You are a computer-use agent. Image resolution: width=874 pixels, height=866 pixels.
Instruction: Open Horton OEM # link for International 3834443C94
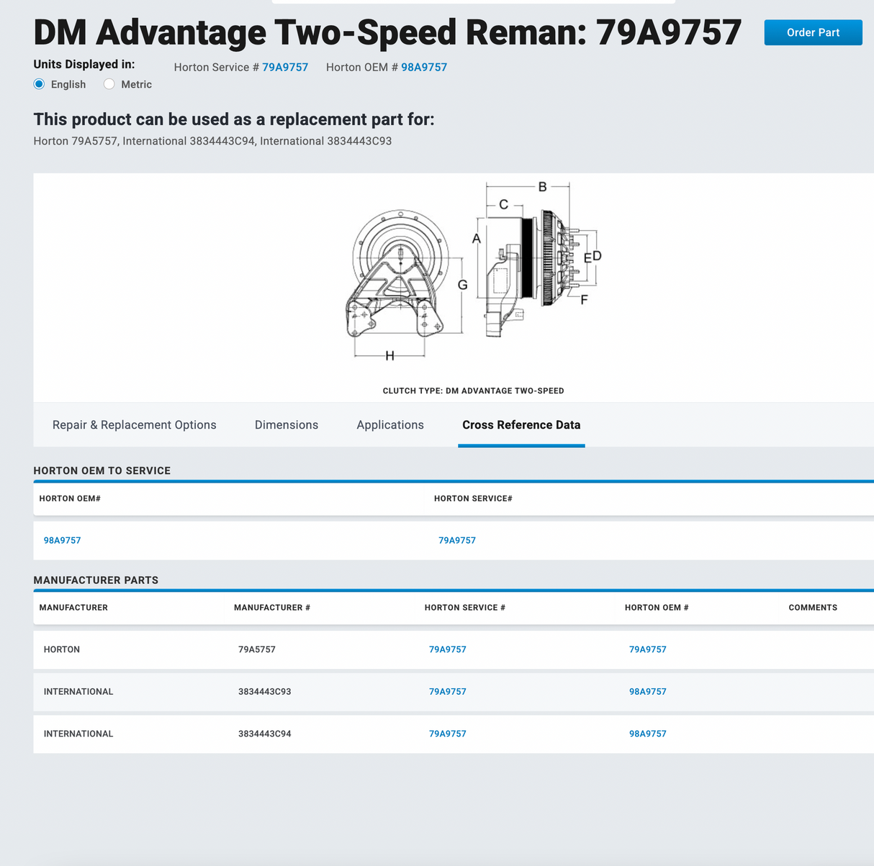click(x=647, y=734)
